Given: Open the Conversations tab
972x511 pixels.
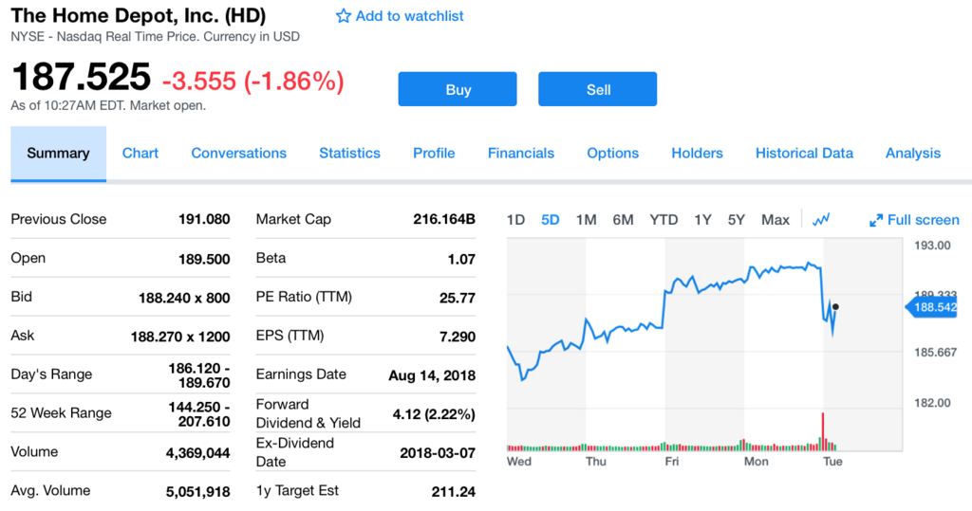Looking at the screenshot, I should point(238,154).
